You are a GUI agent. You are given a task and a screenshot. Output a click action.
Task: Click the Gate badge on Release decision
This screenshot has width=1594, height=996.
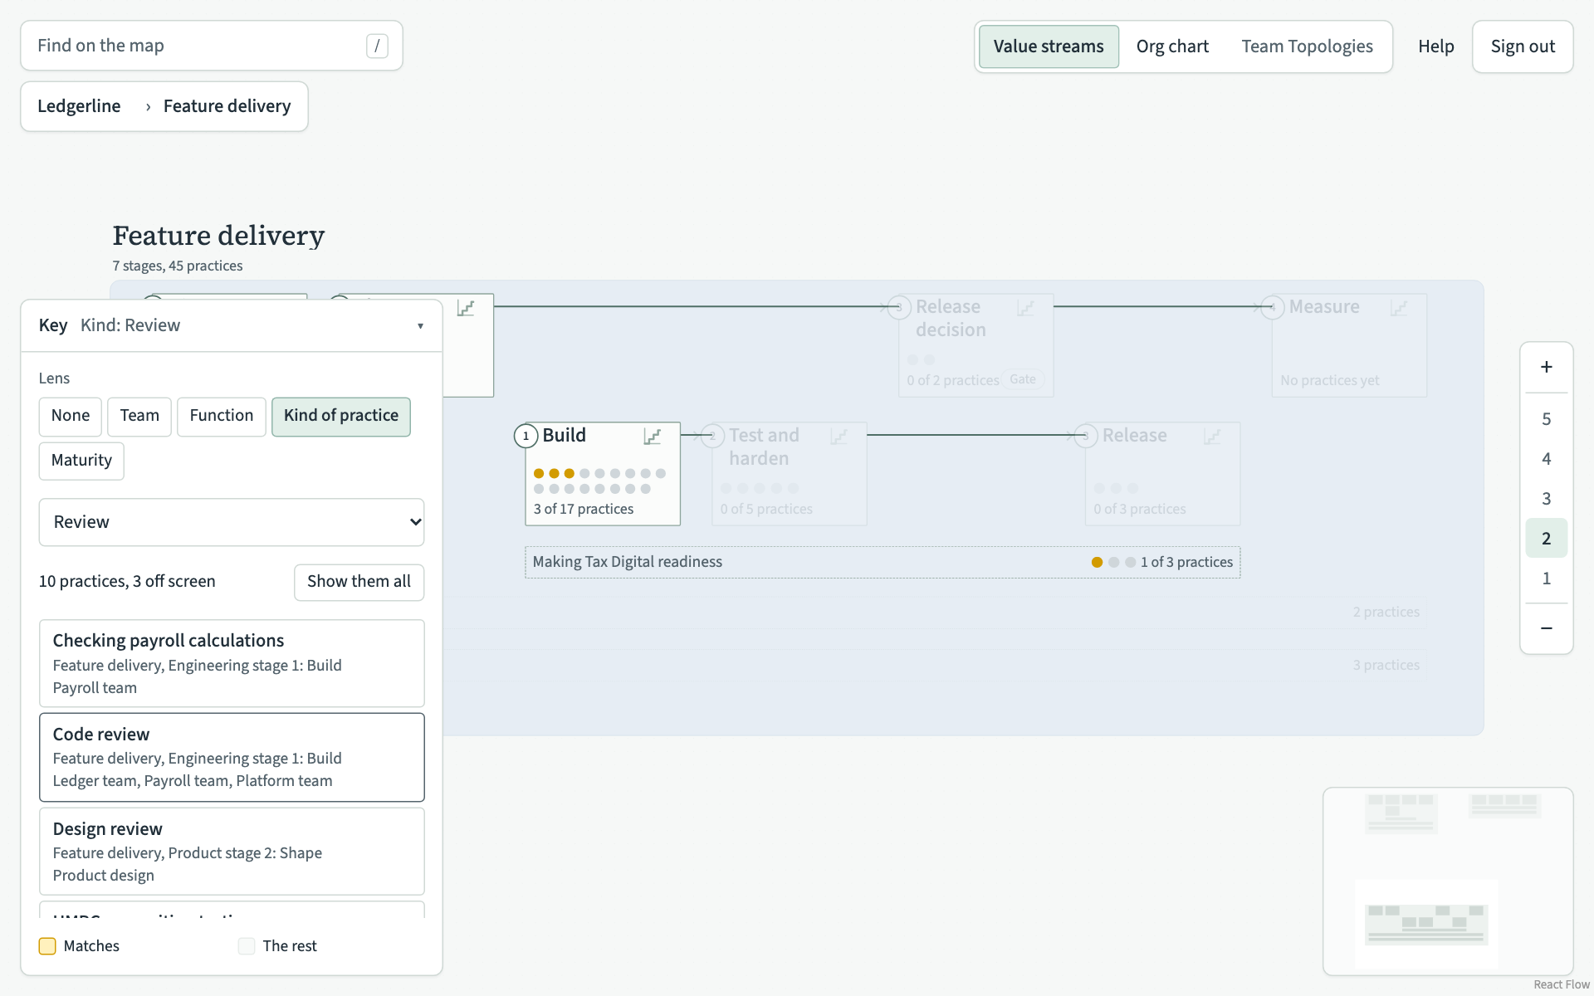(1023, 379)
